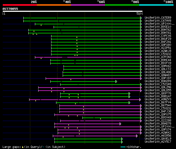The width and height of the screenshot is (176, 149).
Task: Click the cyan ~100% identity legend bar
Action: [156, 5]
